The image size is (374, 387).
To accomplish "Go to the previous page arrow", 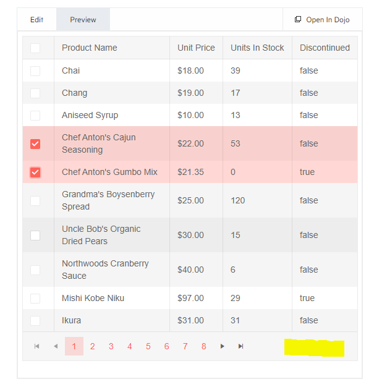I will (x=56, y=346).
